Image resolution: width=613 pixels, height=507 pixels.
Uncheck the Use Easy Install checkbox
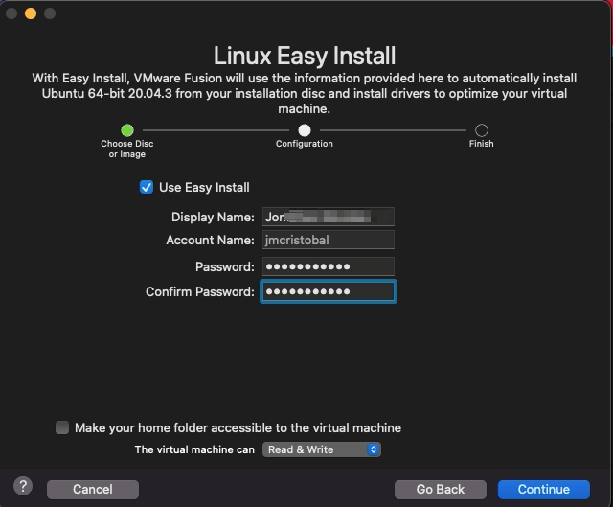tap(147, 187)
